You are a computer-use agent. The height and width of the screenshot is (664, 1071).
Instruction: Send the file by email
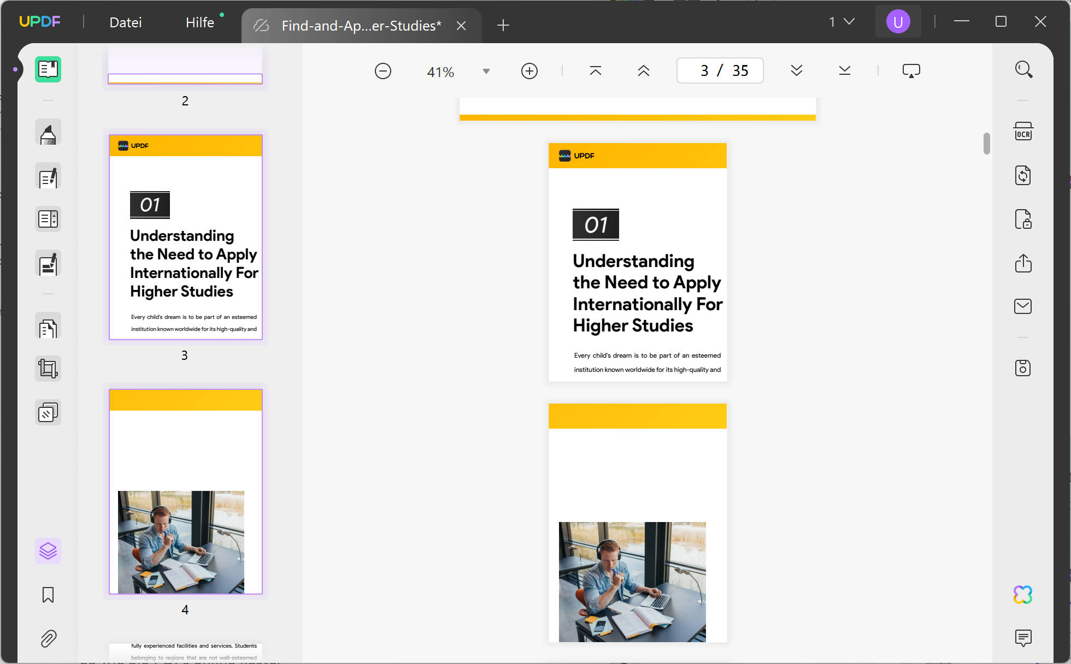tap(1023, 306)
